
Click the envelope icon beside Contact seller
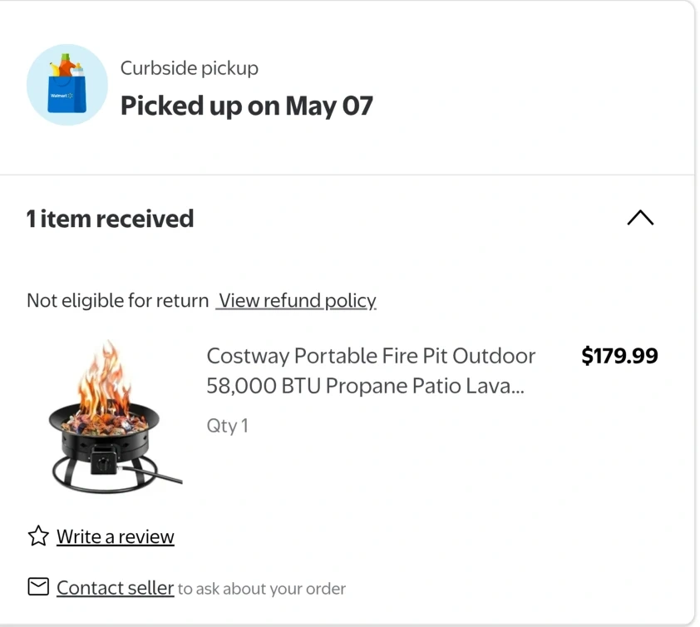click(x=38, y=588)
